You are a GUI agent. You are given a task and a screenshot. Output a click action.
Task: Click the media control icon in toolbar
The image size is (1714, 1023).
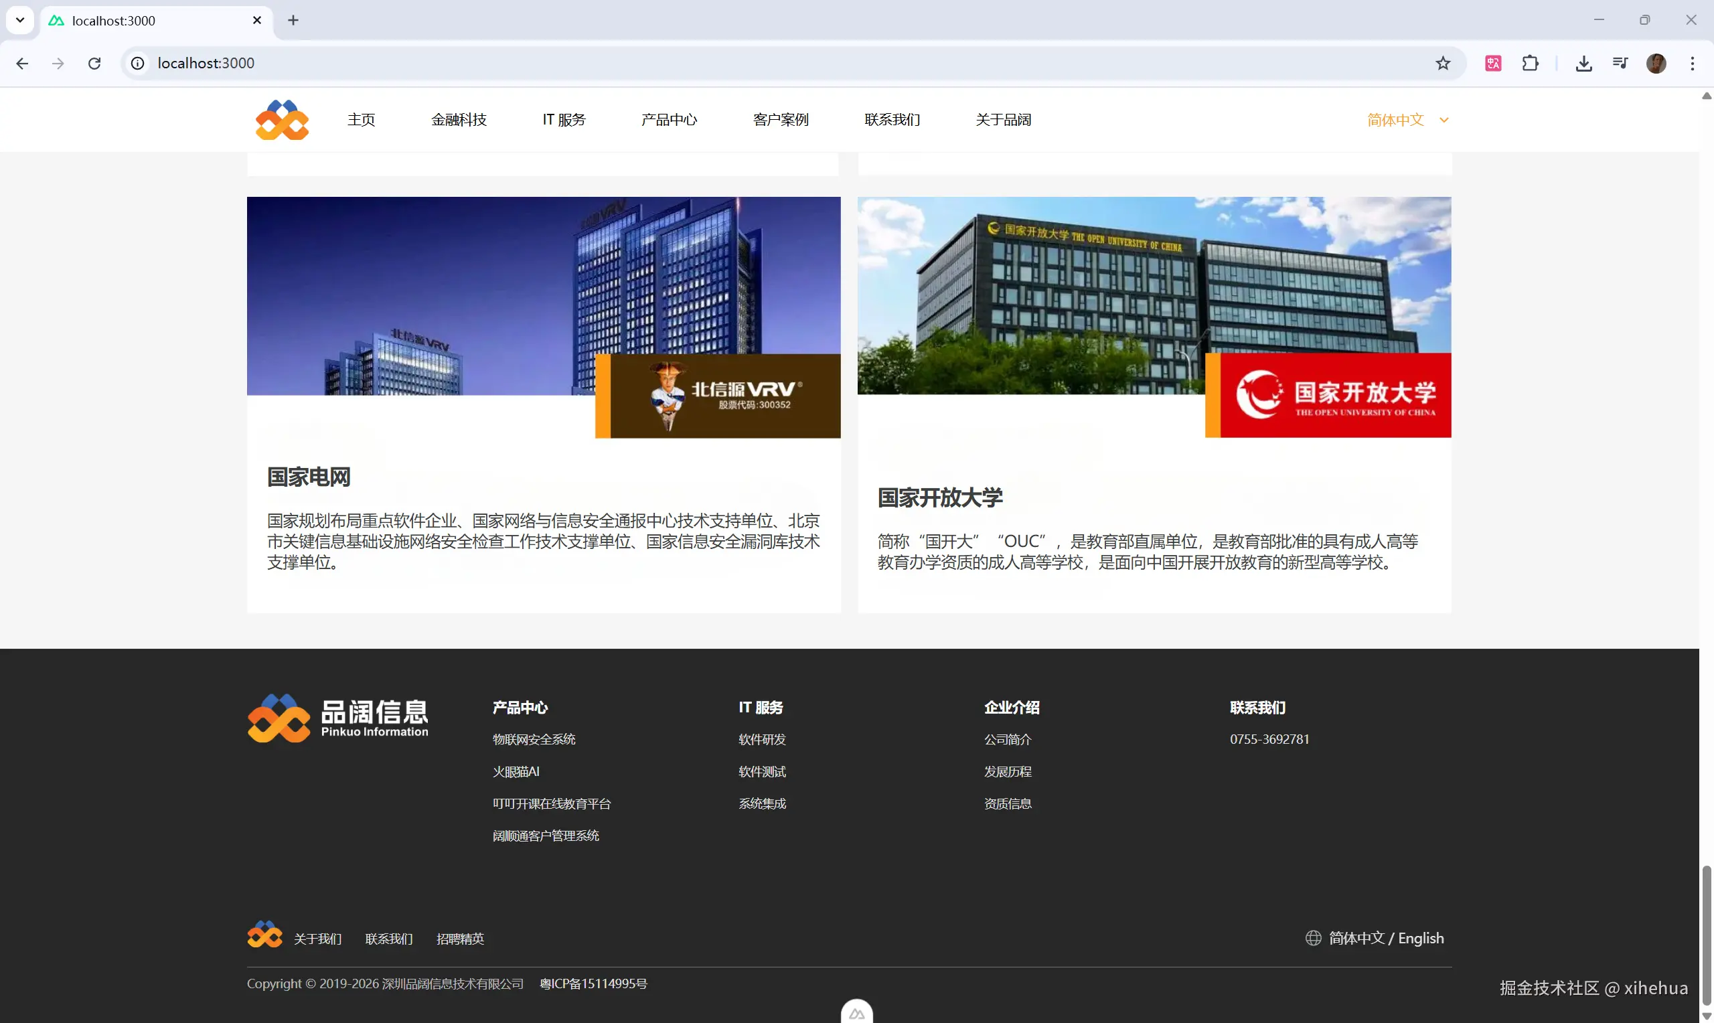[x=1620, y=64]
